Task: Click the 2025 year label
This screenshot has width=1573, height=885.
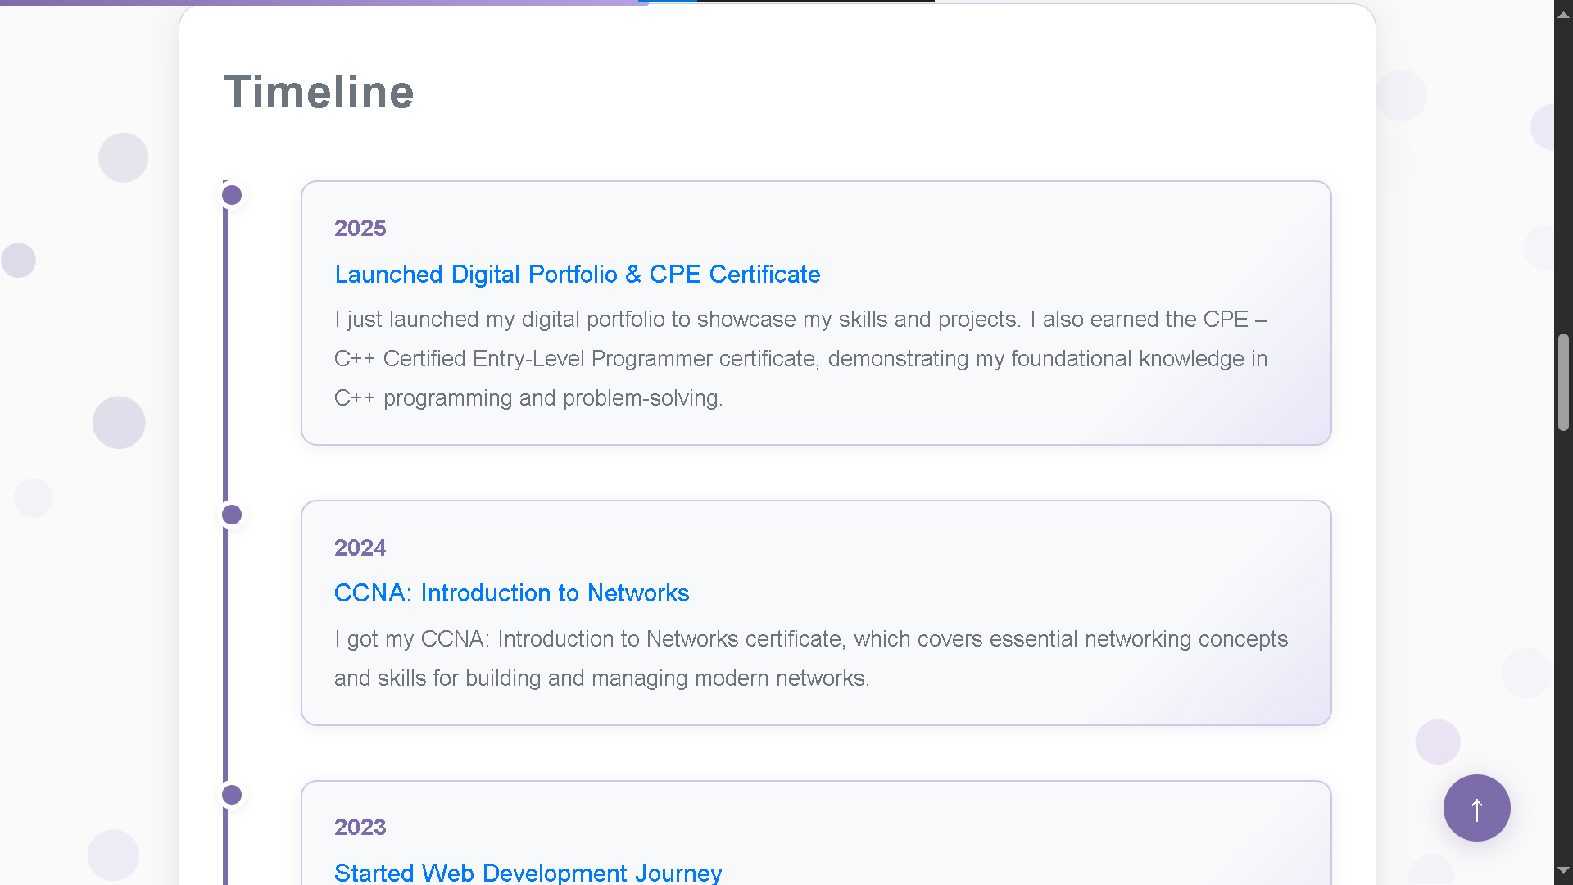Action: tap(360, 228)
